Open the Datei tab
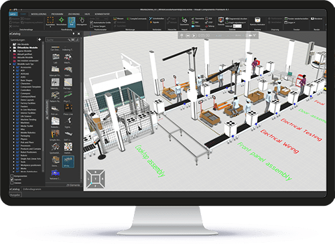 [13, 14]
